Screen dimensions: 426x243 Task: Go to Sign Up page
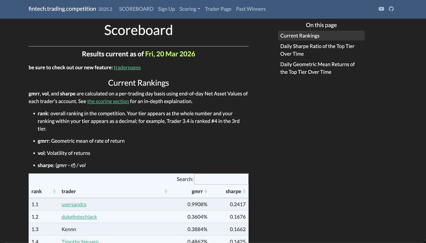click(x=166, y=9)
